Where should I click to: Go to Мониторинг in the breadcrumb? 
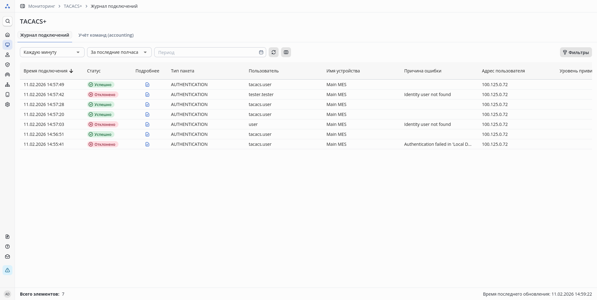point(42,6)
